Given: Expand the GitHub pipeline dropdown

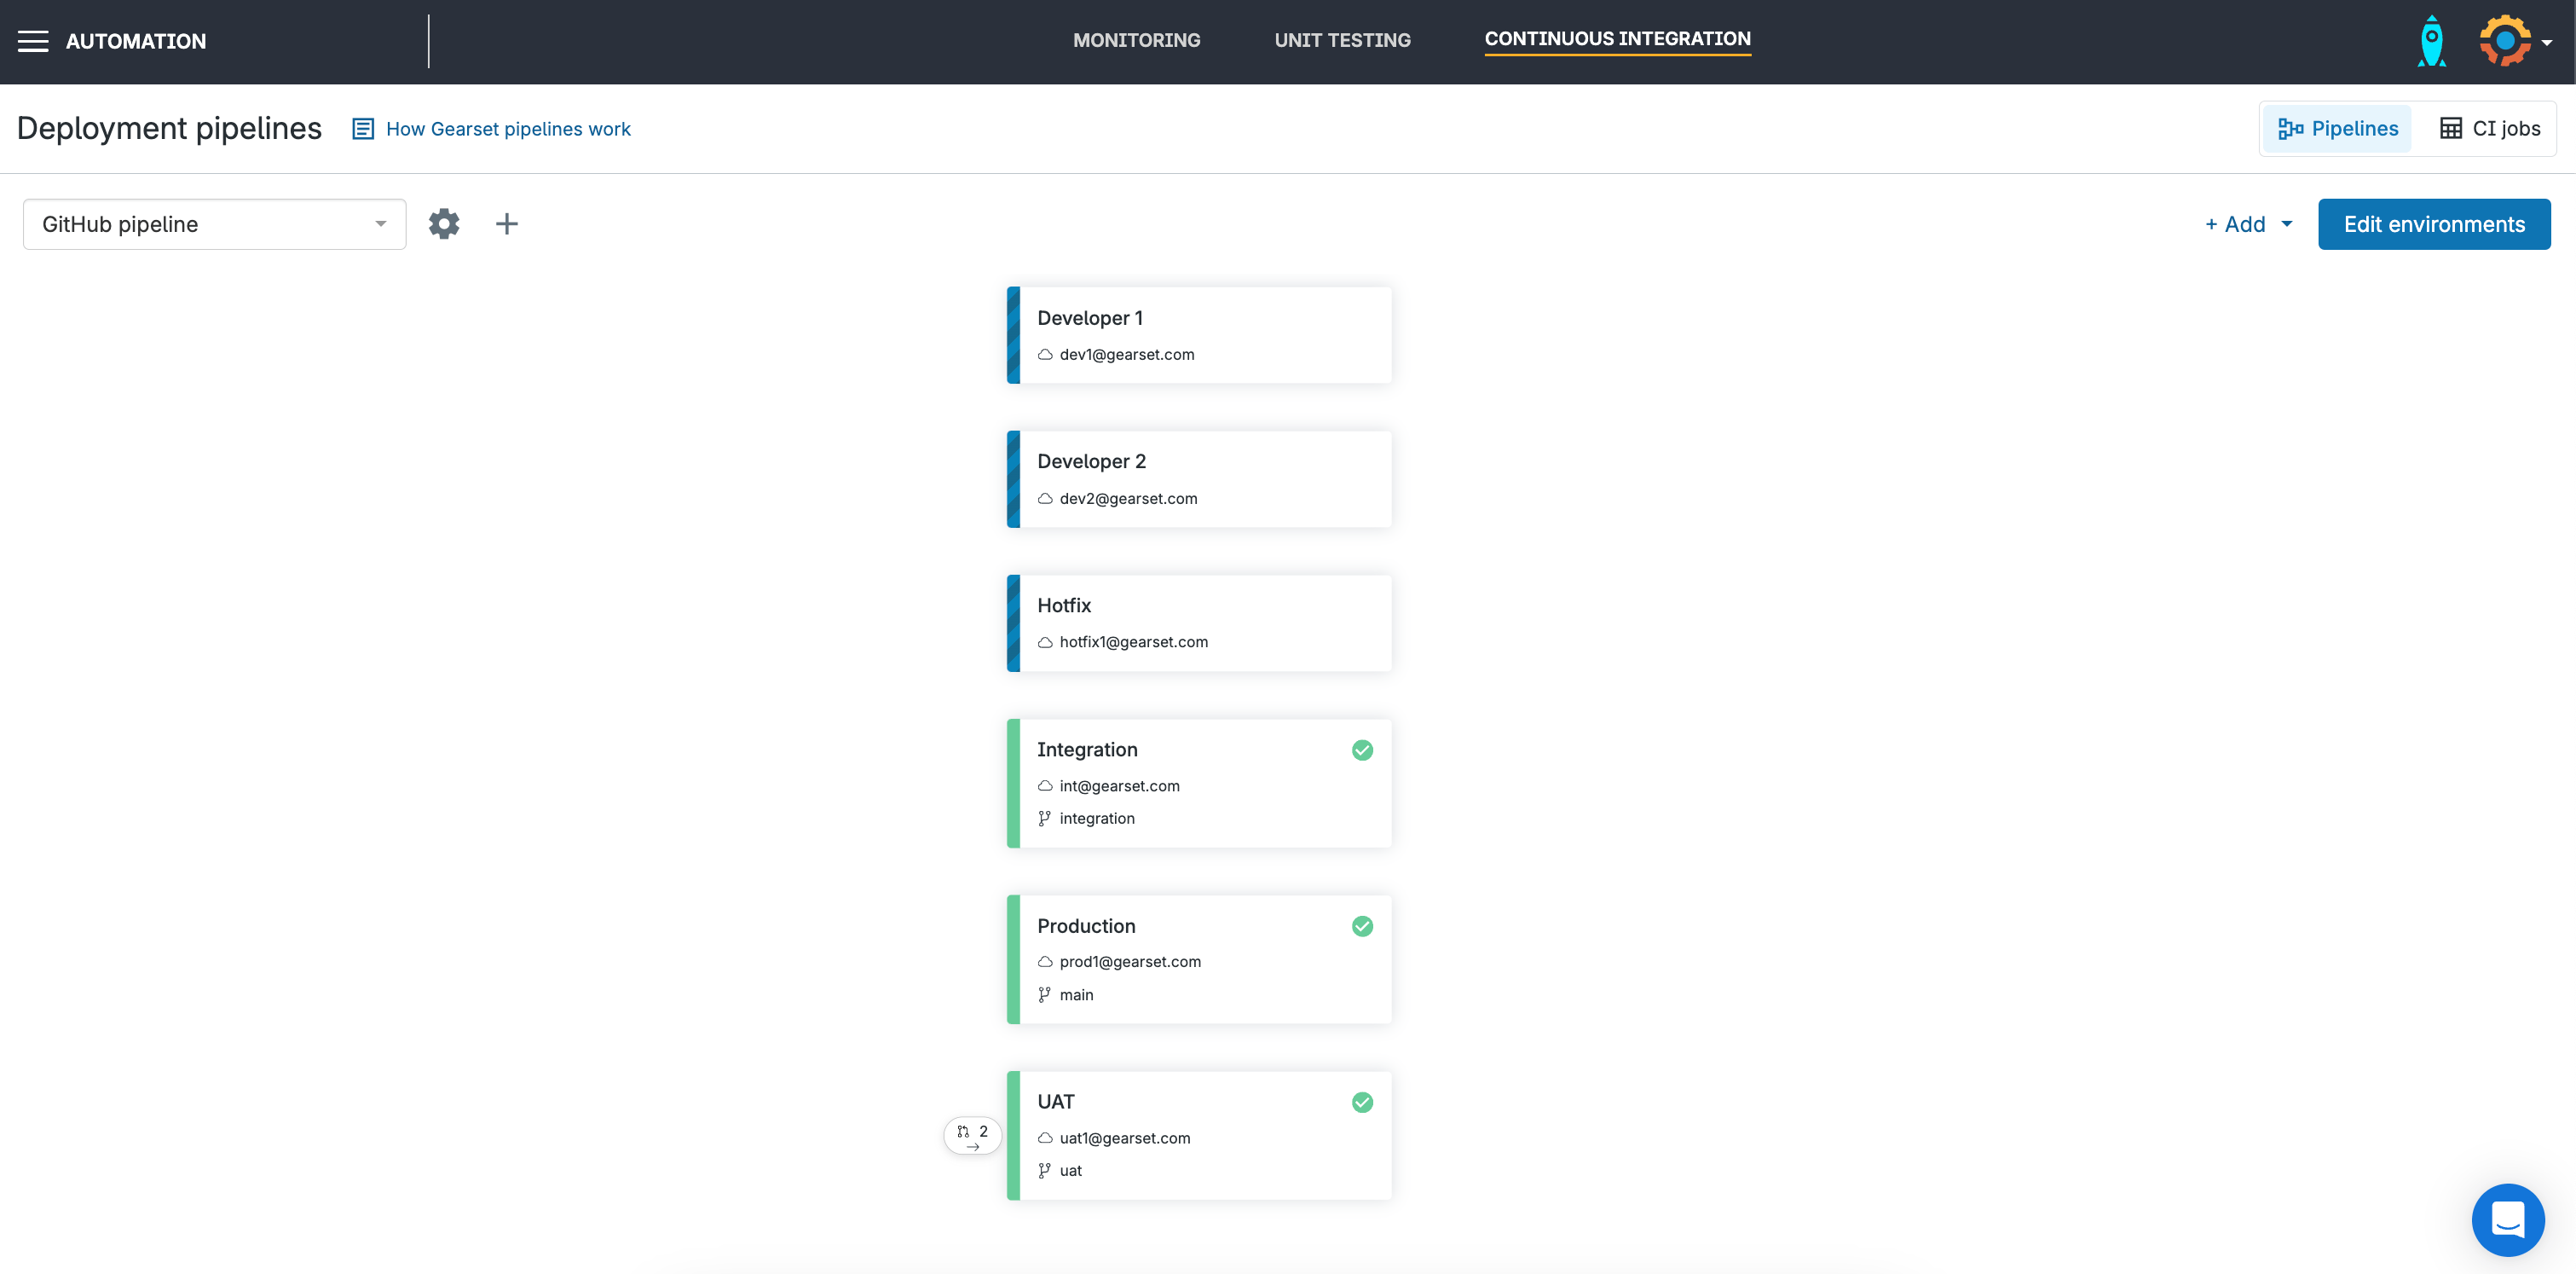Looking at the screenshot, I should [214, 224].
